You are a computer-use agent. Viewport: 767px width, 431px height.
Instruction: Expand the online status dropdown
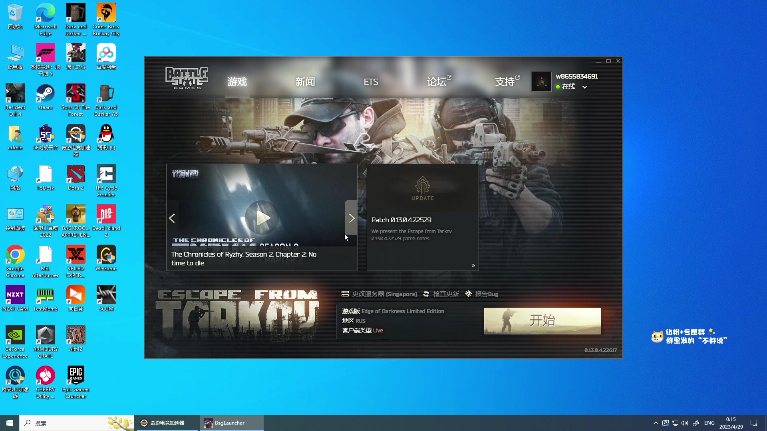(x=584, y=87)
